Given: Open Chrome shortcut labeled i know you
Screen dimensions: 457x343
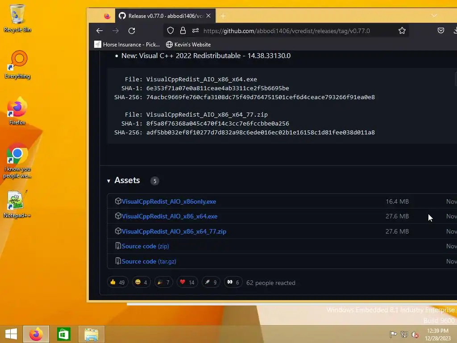Looking at the screenshot, I should 17,160.
